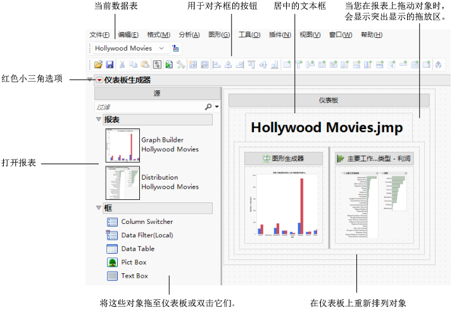Open the 分析(A) menu

pyautogui.click(x=189, y=35)
